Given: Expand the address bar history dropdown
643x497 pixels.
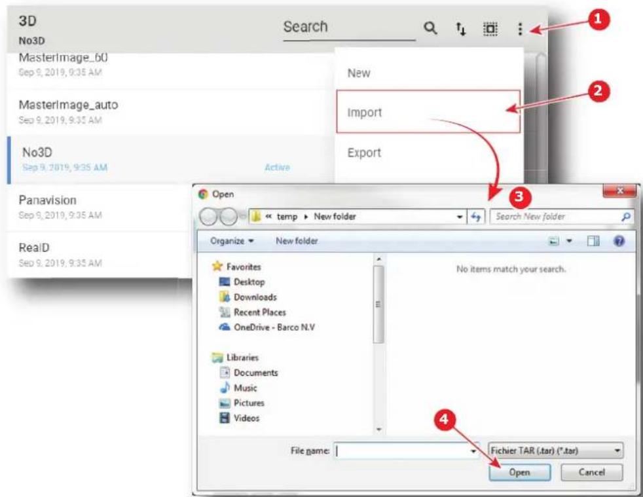Looking at the screenshot, I should pyautogui.click(x=460, y=217).
